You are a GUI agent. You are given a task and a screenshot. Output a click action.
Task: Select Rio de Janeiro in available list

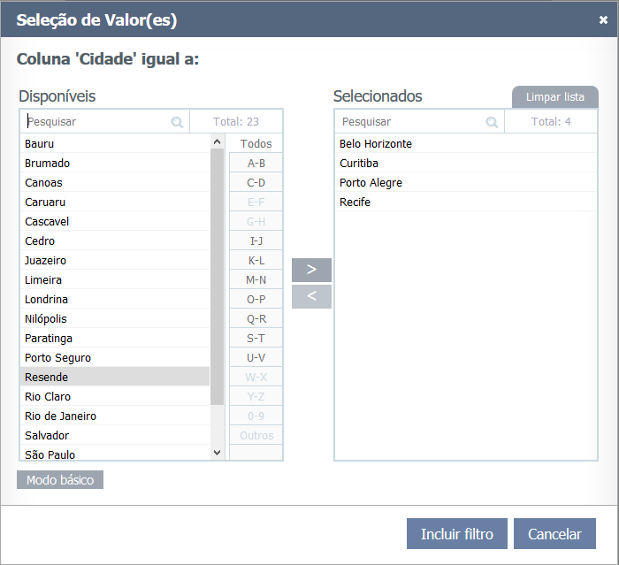point(61,416)
